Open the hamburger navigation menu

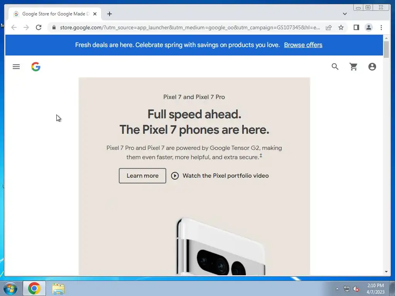click(16, 67)
